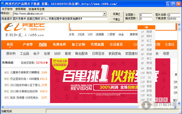
Task: Open the 日用百货 category
Action: pyautogui.click(x=98, y=54)
